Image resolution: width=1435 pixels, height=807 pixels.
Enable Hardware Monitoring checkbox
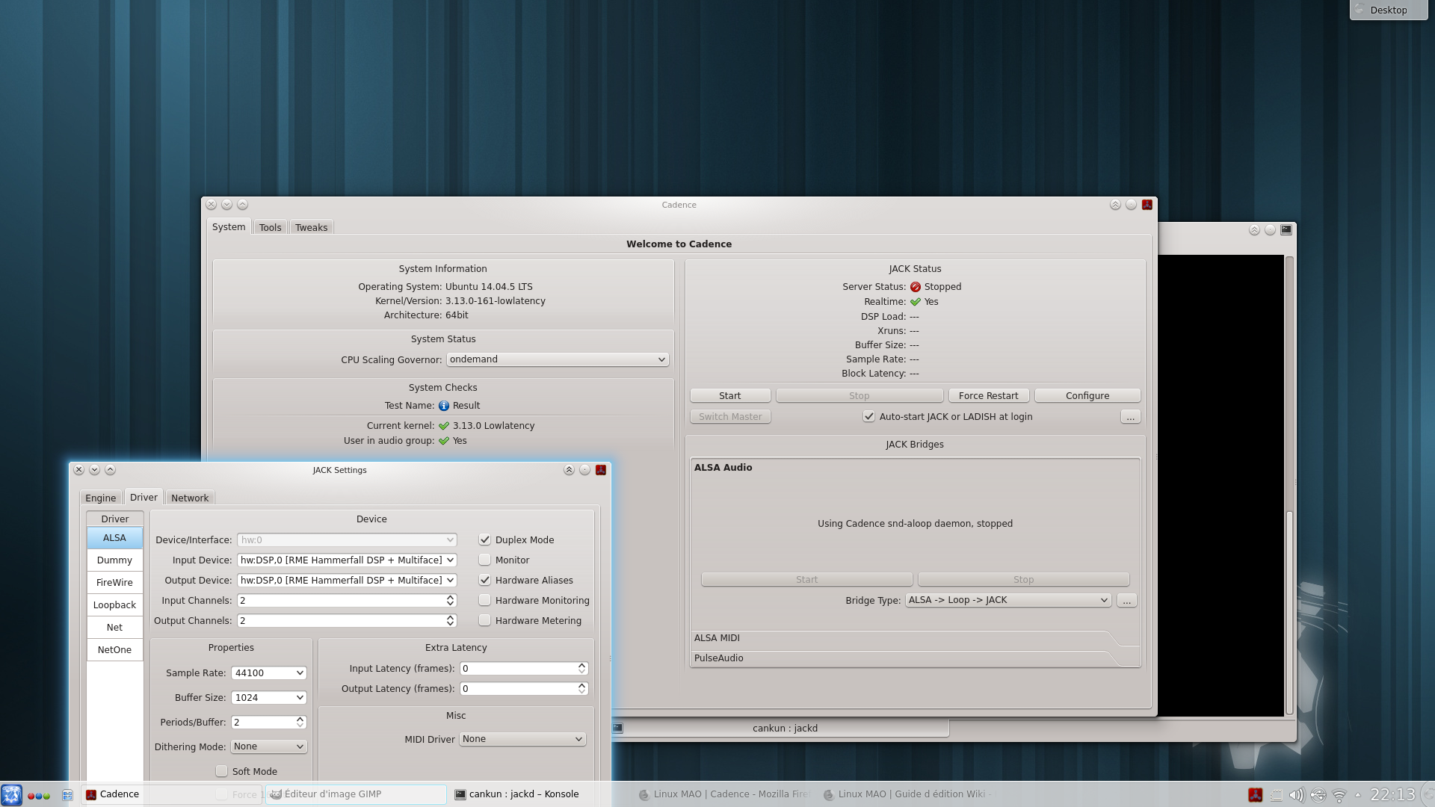485,600
